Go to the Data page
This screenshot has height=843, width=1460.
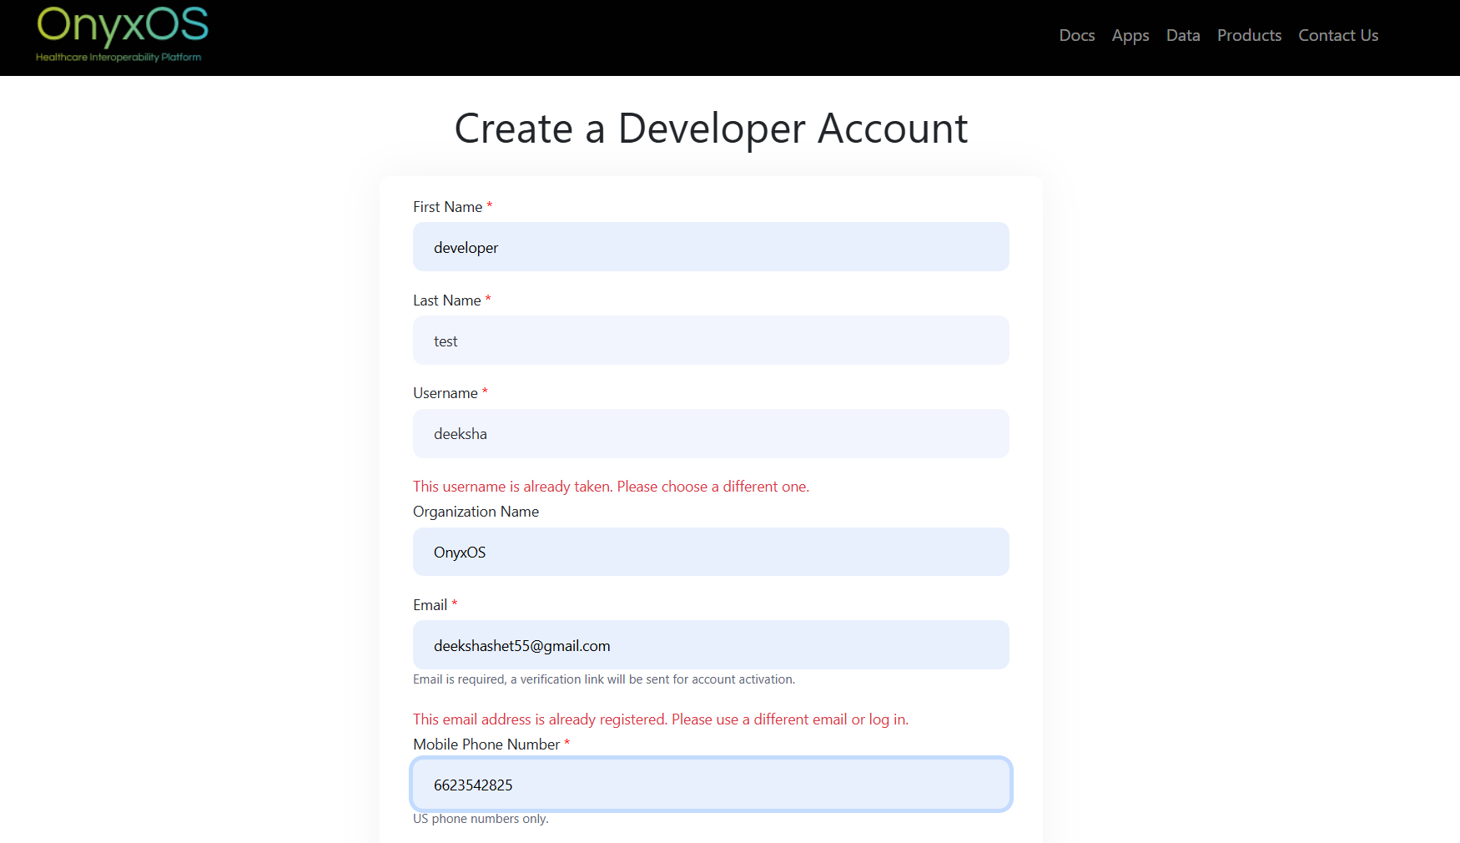pos(1183,36)
